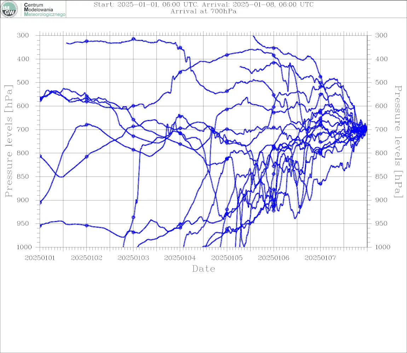Screen dimensions: 407x353
Task: Click the left axis 500 label
Action: click(x=23, y=82)
